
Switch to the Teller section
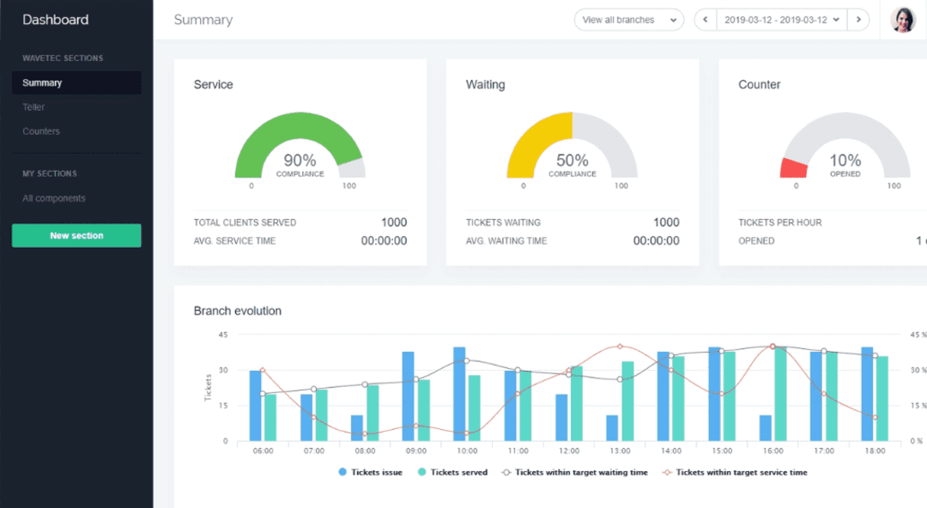(x=33, y=106)
